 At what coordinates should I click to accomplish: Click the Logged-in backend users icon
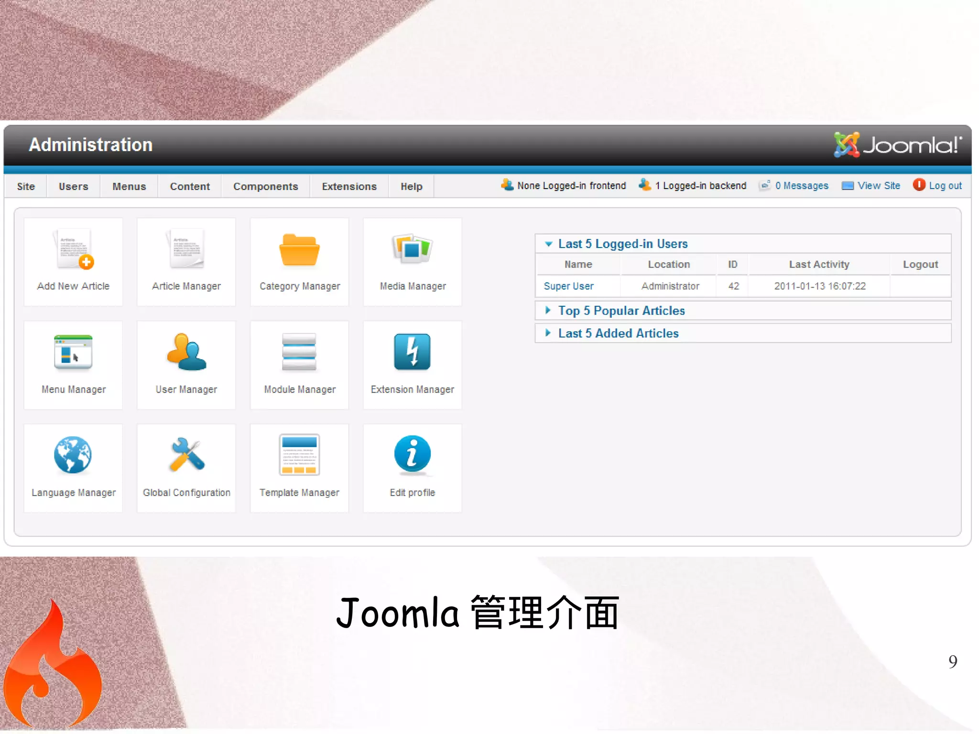tap(645, 185)
